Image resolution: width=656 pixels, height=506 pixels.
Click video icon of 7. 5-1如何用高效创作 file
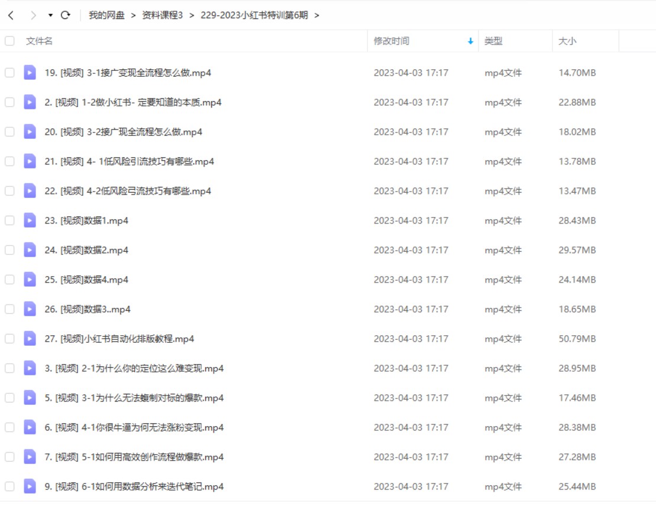pos(30,457)
